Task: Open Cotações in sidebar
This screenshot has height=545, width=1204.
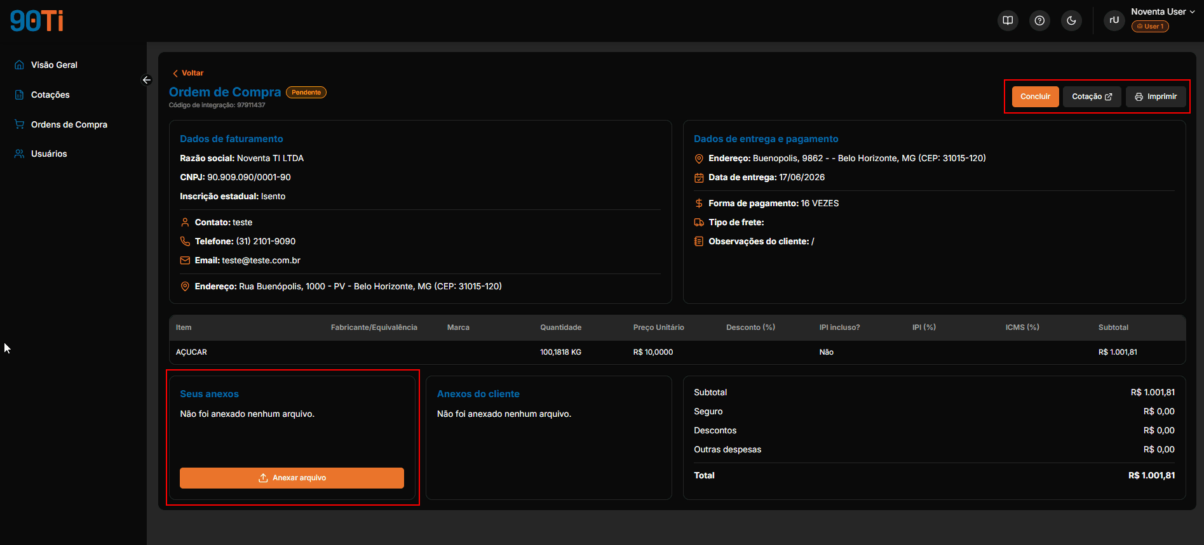Action: coord(50,95)
